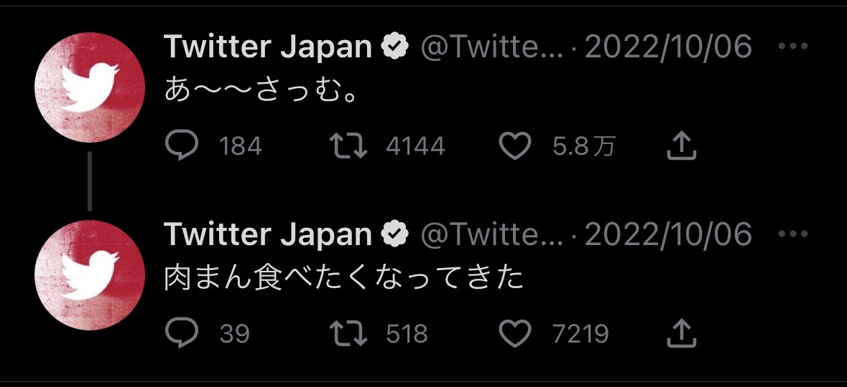Retweet the tweet with 518 retweets

[348, 334]
